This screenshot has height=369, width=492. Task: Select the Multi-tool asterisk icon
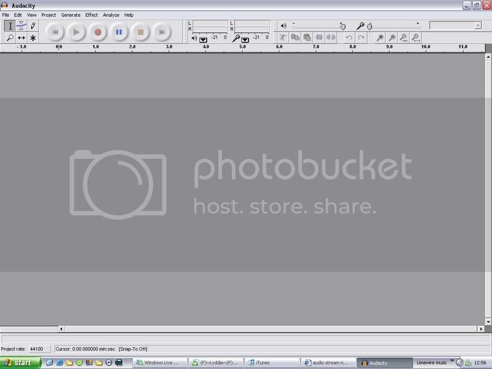pos(33,38)
